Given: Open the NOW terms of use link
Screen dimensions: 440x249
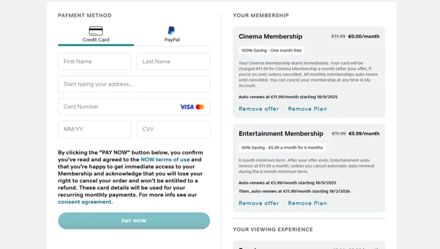Looking at the screenshot, I should click(x=165, y=159).
